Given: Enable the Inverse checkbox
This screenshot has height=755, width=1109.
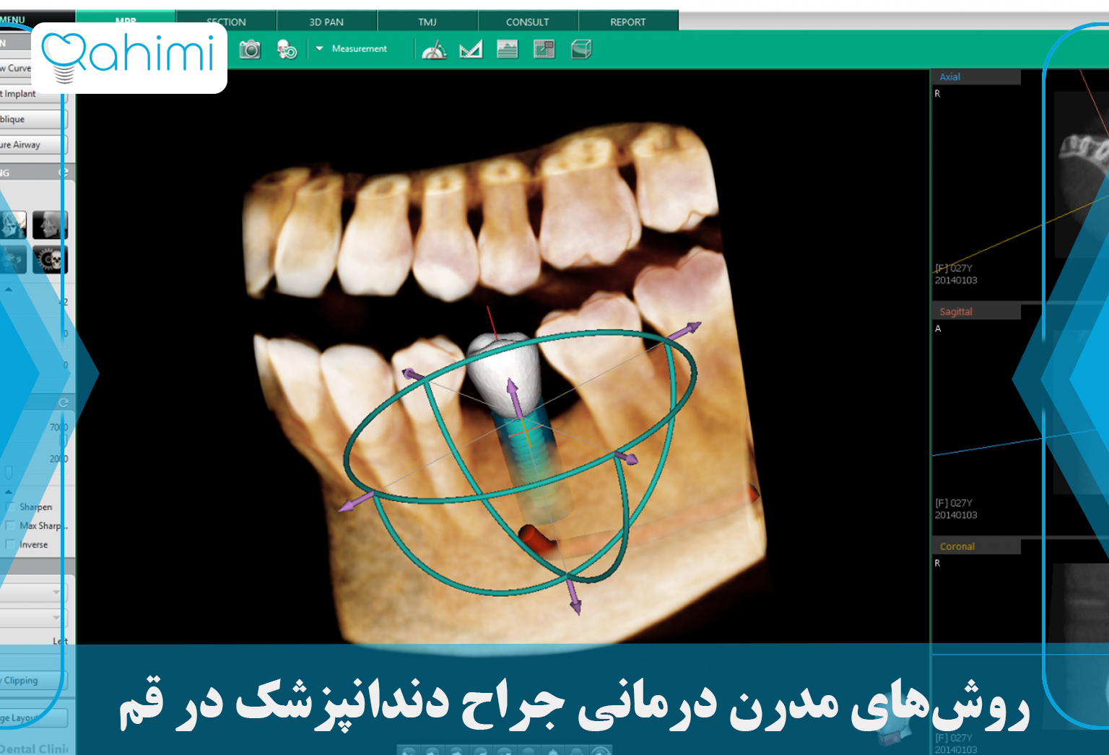Looking at the screenshot, I should (x=10, y=544).
